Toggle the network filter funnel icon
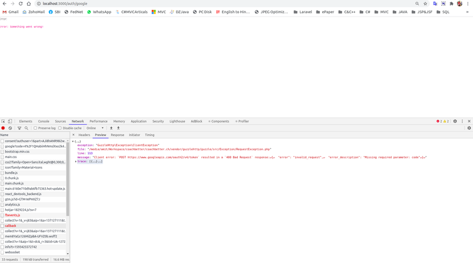The image size is (473, 263). click(19, 128)
